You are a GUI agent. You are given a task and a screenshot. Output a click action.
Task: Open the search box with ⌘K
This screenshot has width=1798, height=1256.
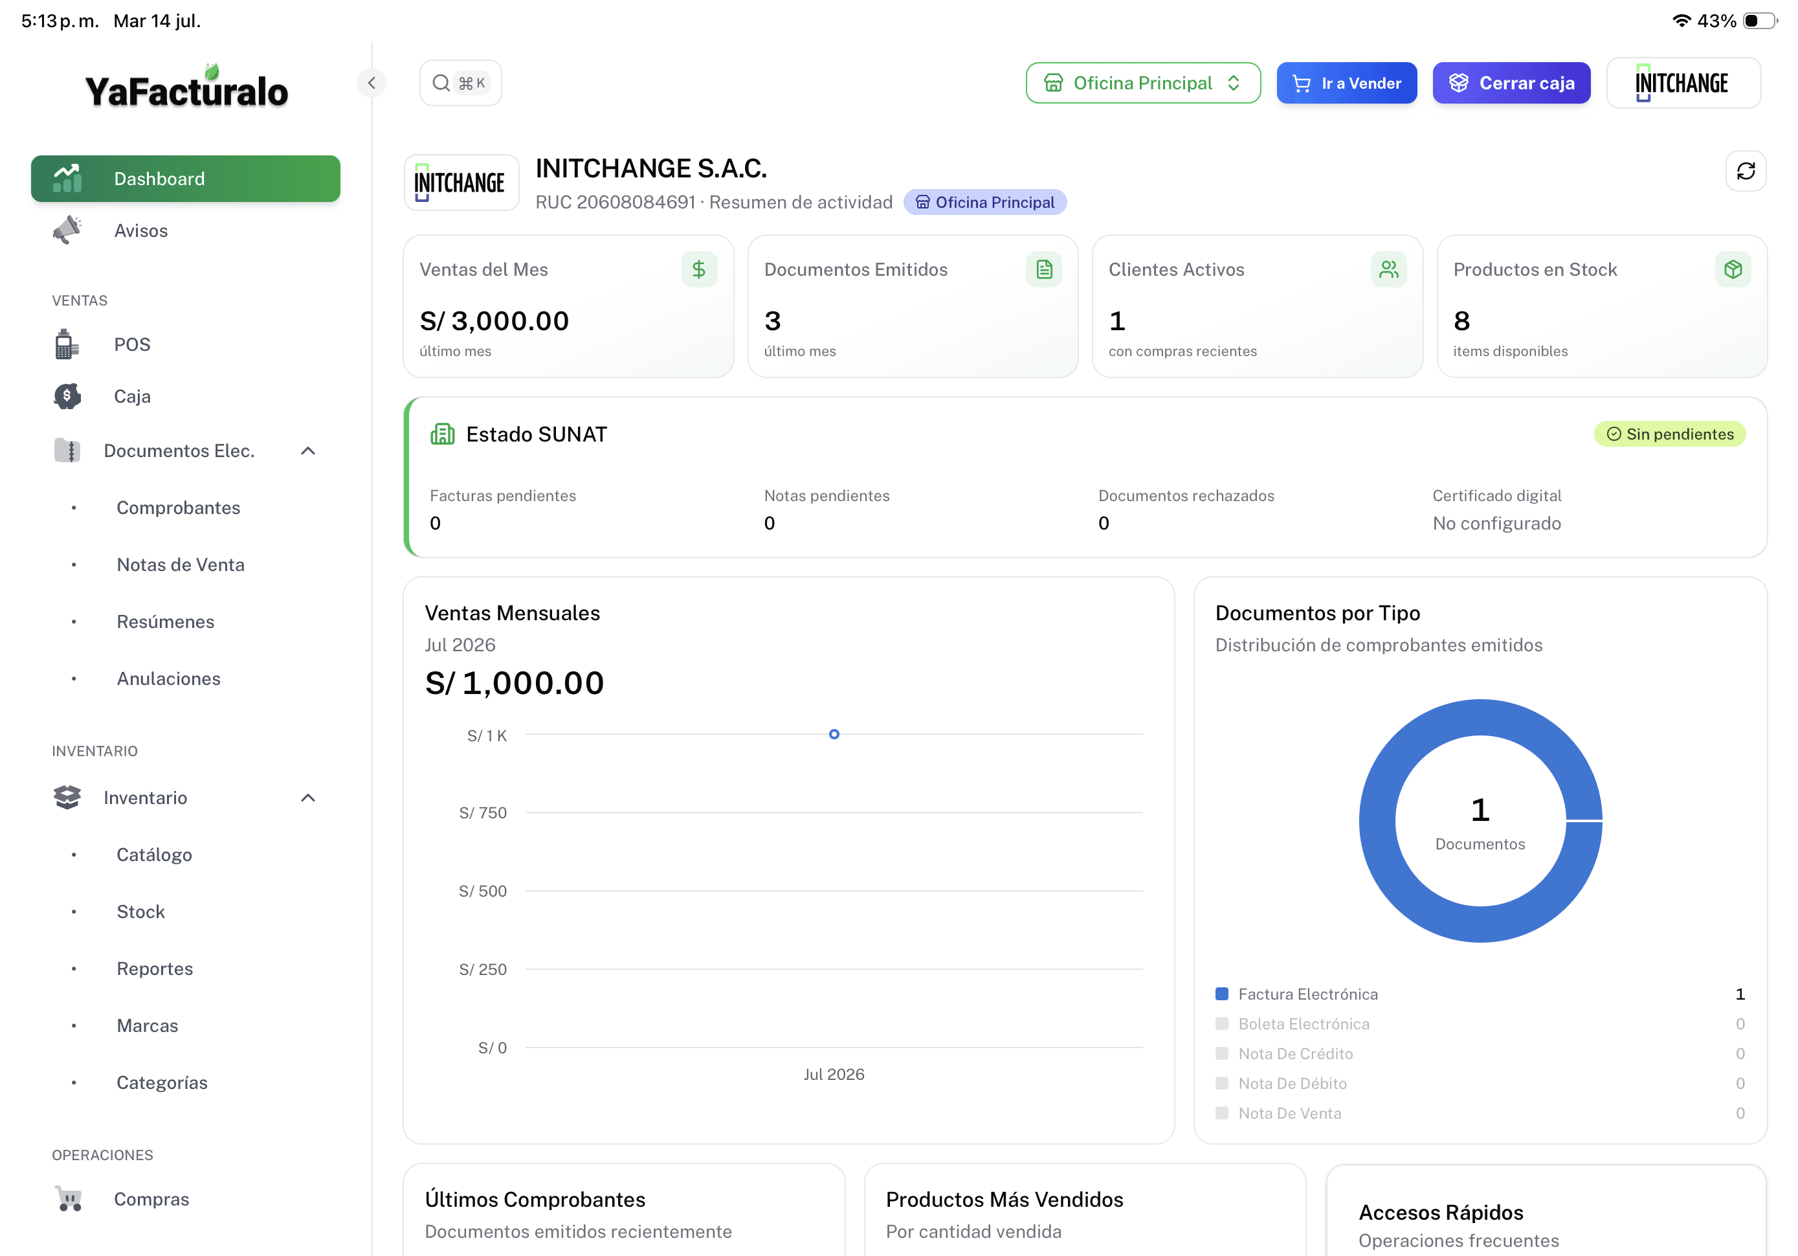click(460, 83)
